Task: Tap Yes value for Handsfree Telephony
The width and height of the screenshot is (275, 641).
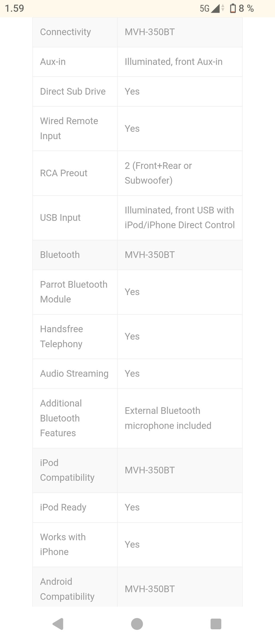Action: [x=132, y=336]
